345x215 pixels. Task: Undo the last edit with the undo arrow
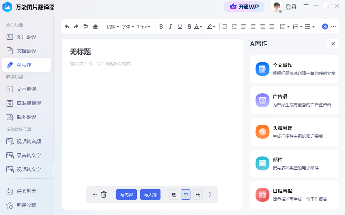pos(67,26)
